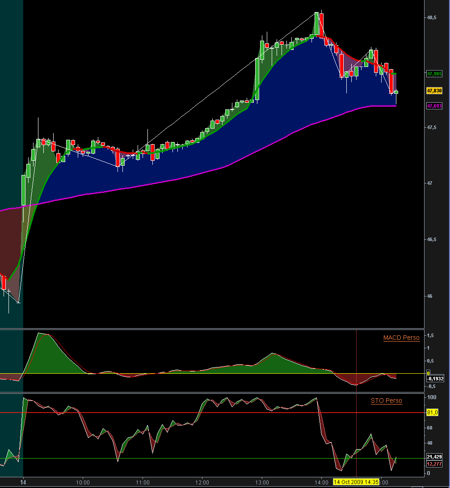Click the 46,5 price axis label
Image resolution: width=450 pixels, height=488 pixels.
(432, 239)
